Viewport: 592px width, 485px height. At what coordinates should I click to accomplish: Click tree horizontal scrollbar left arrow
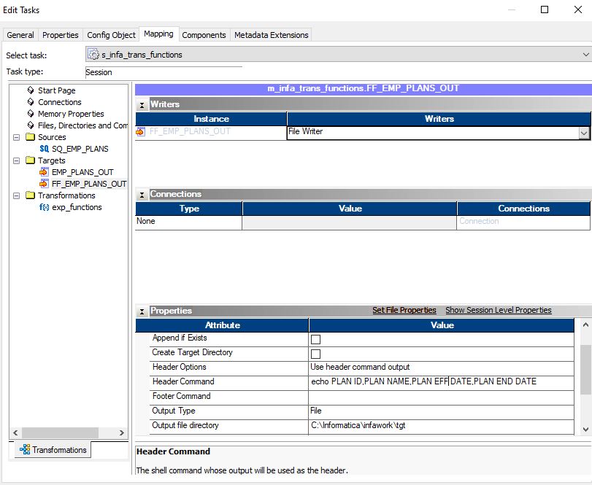tap(15, 432)
